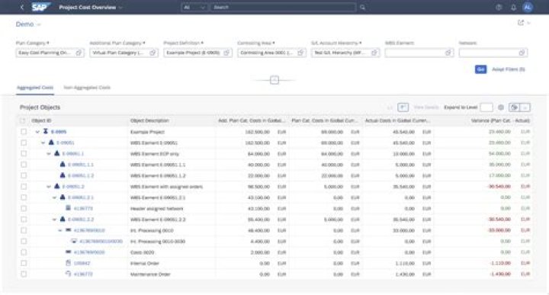
Task: Select checkbox for WBS Element with assigned orders
Action: [x=24, y=187]
